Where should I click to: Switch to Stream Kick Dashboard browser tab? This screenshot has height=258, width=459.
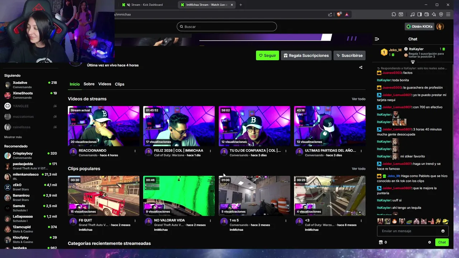click(147, 5)
